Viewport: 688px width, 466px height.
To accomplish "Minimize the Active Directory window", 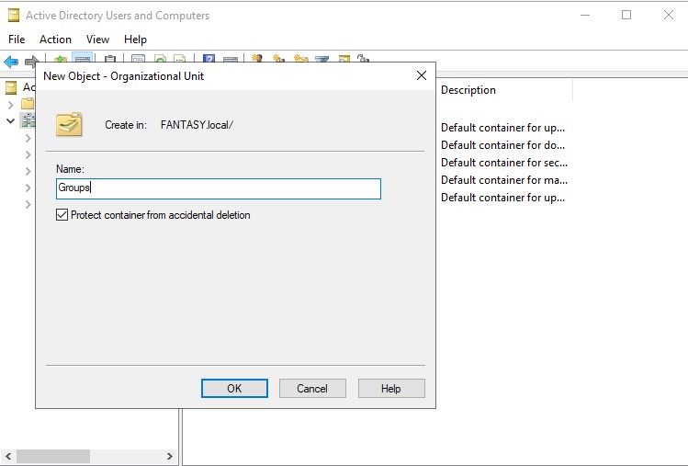I will 585,15.
